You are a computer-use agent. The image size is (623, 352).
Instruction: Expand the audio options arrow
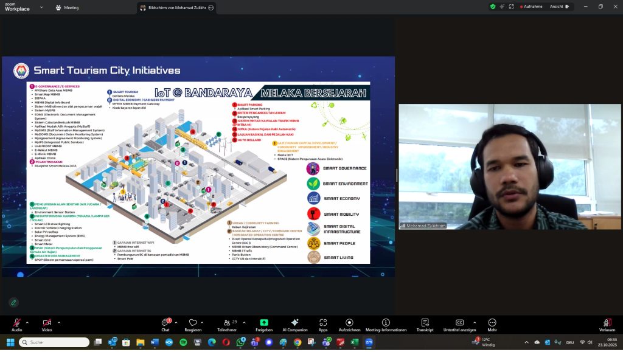coord(27,322)
